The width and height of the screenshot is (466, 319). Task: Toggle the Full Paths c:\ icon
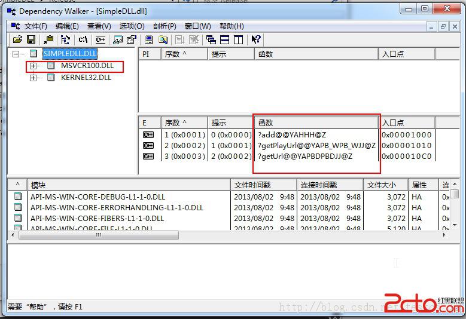83,39
